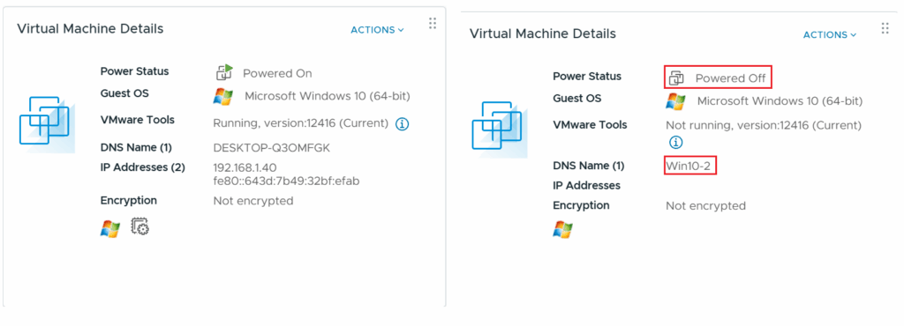Screen dimensions: 904x326
Task: Click the info icon under Not running tools
Action: click(675, 142)
